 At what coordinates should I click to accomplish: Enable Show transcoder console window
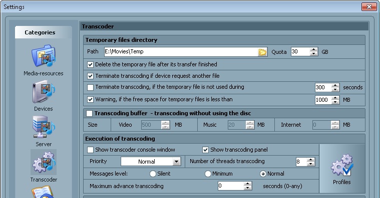click(x=90, y=150)
